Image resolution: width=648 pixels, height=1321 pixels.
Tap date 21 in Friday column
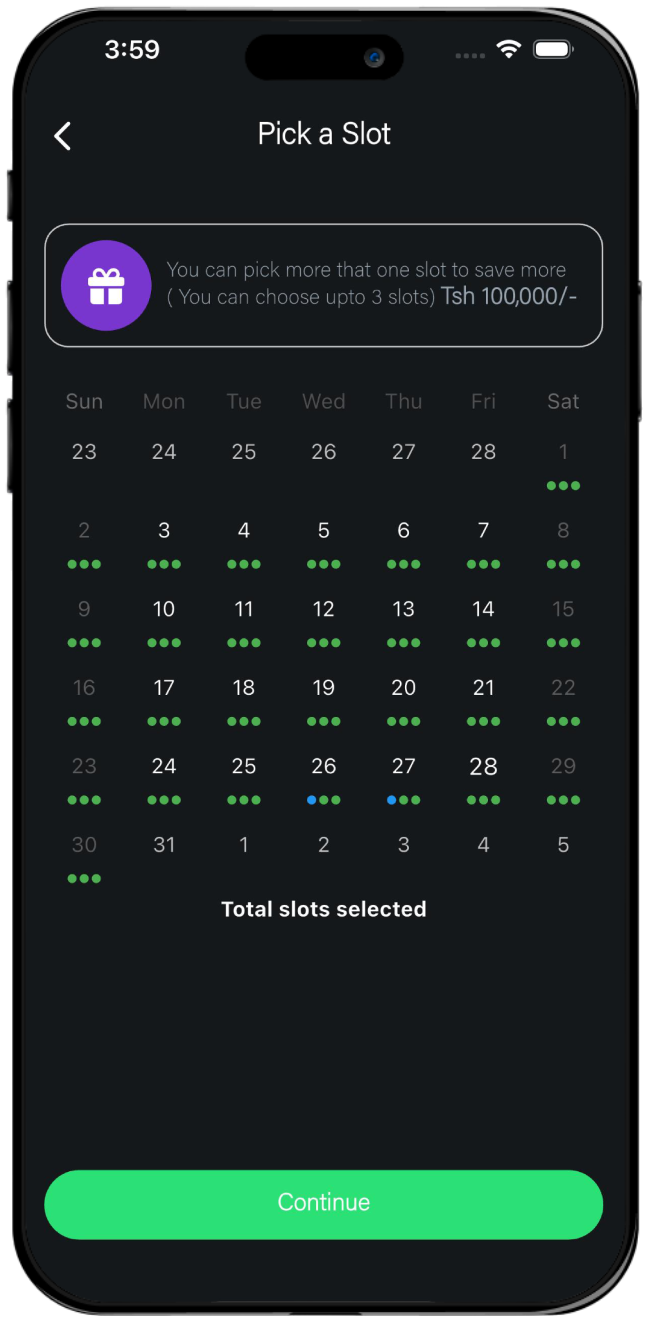pyautogui.click(x=483, y=687)
